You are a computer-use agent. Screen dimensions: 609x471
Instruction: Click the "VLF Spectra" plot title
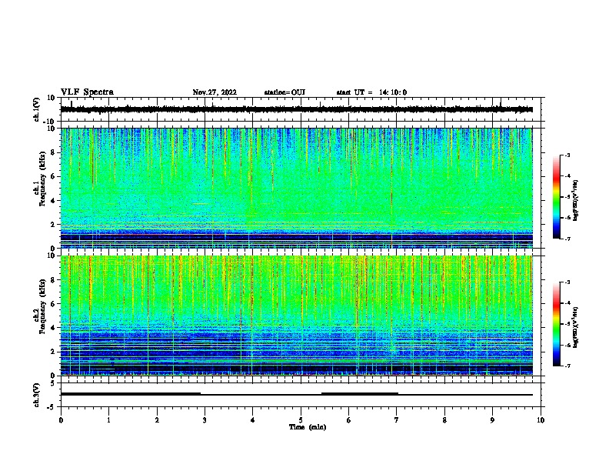pyautogui.click(x=87, y=92)
